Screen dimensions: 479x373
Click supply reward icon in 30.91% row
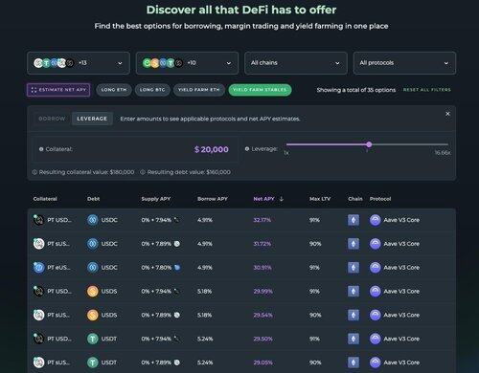pos(177,268)
